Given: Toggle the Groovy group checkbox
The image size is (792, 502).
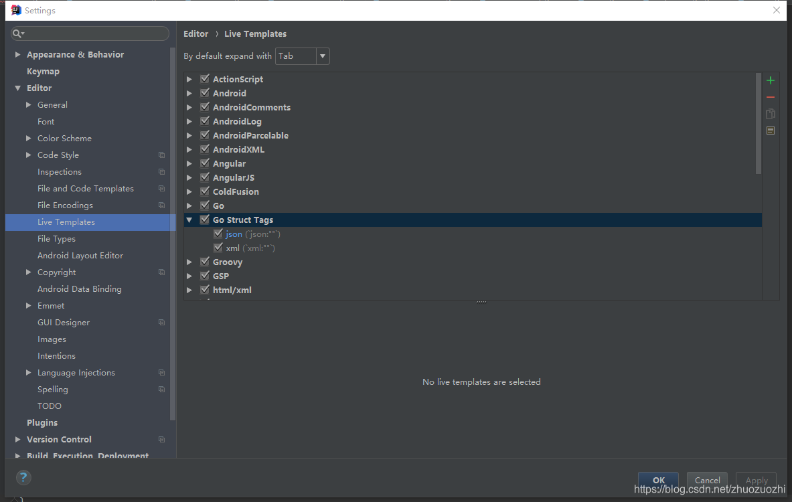Looking at the screenshot, I should click(x=205, y=262).
